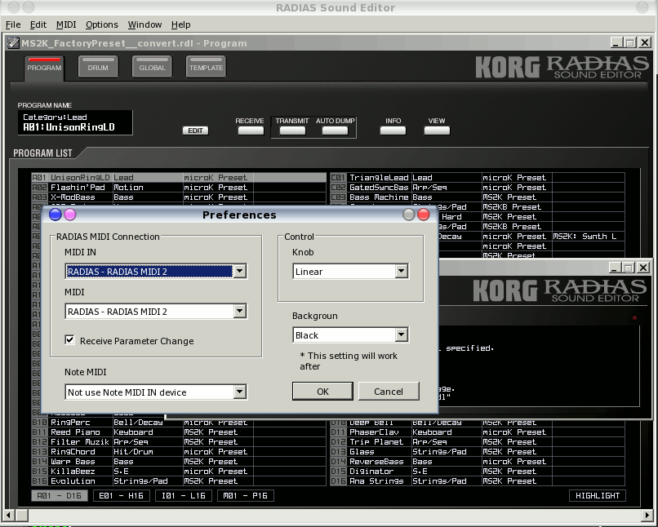This screenshot has height=527, width=658.
Task: Select program B15 KillaBeez in the list
Action: (x=179, y=472)
